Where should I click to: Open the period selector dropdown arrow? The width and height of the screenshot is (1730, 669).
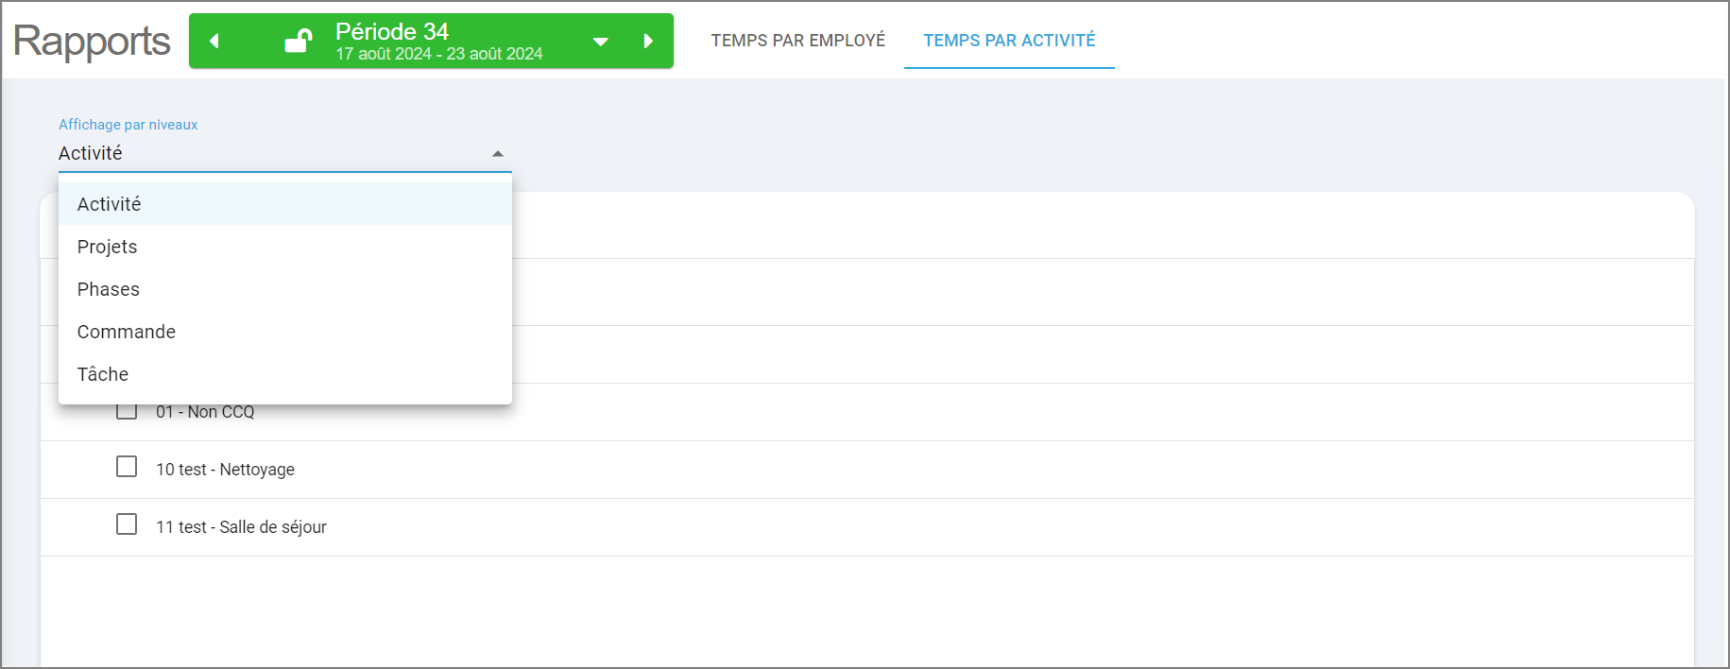tap(600, 42)
